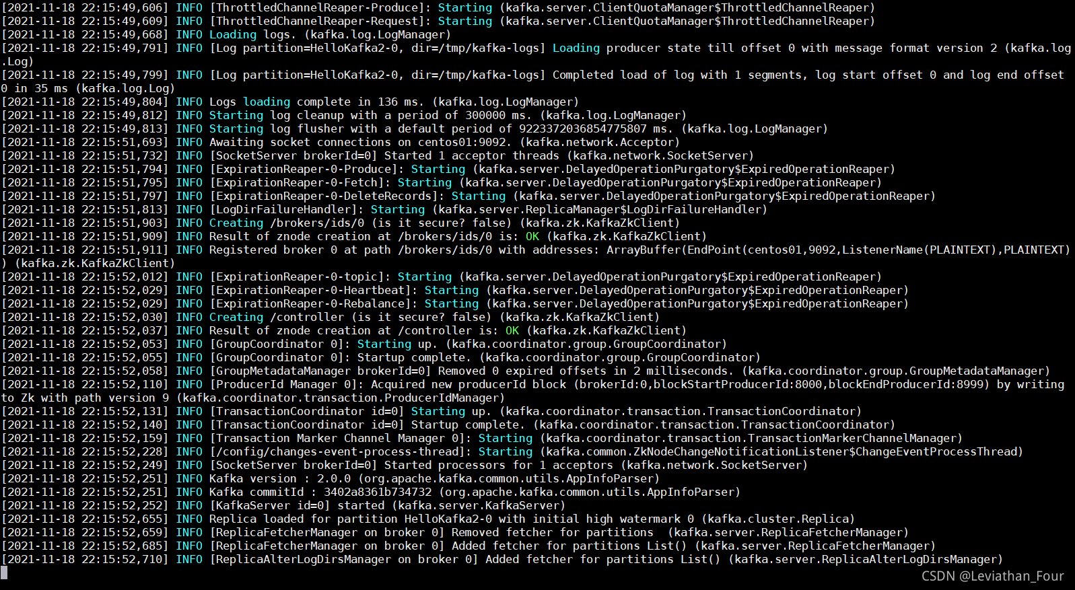Click 'Creating /brokers/ids/0' message
Screen dimensions: 1075x590
[287, 223]
